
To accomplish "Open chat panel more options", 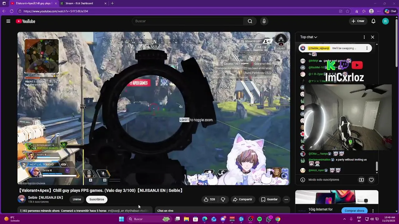I will 364,37.
